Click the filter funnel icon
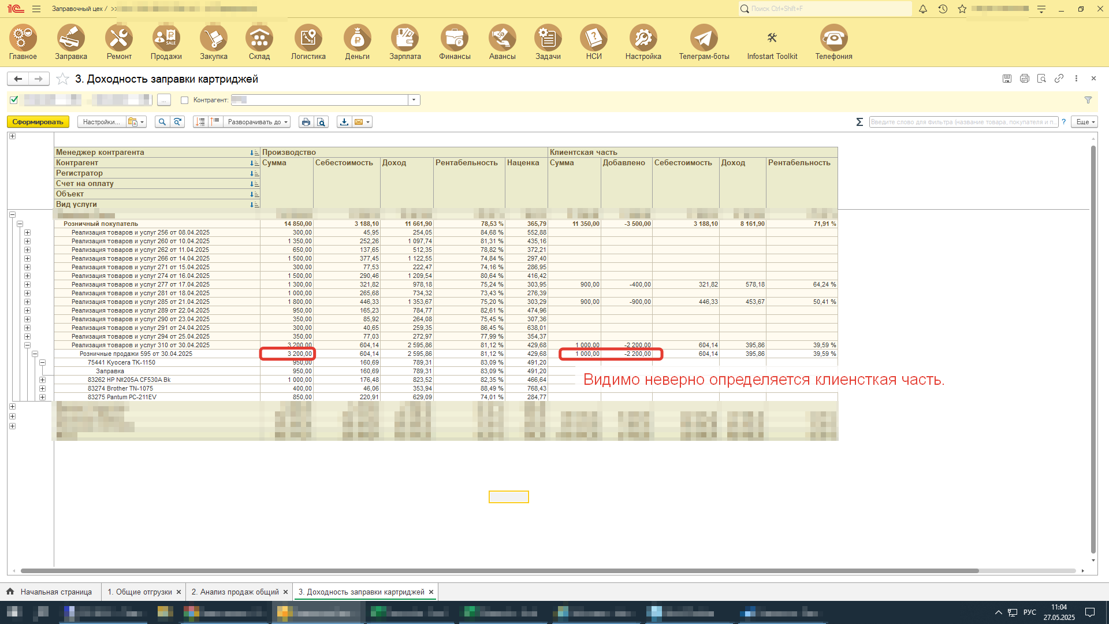This screenshot has width=1109, height=624. click(1088, 100)
